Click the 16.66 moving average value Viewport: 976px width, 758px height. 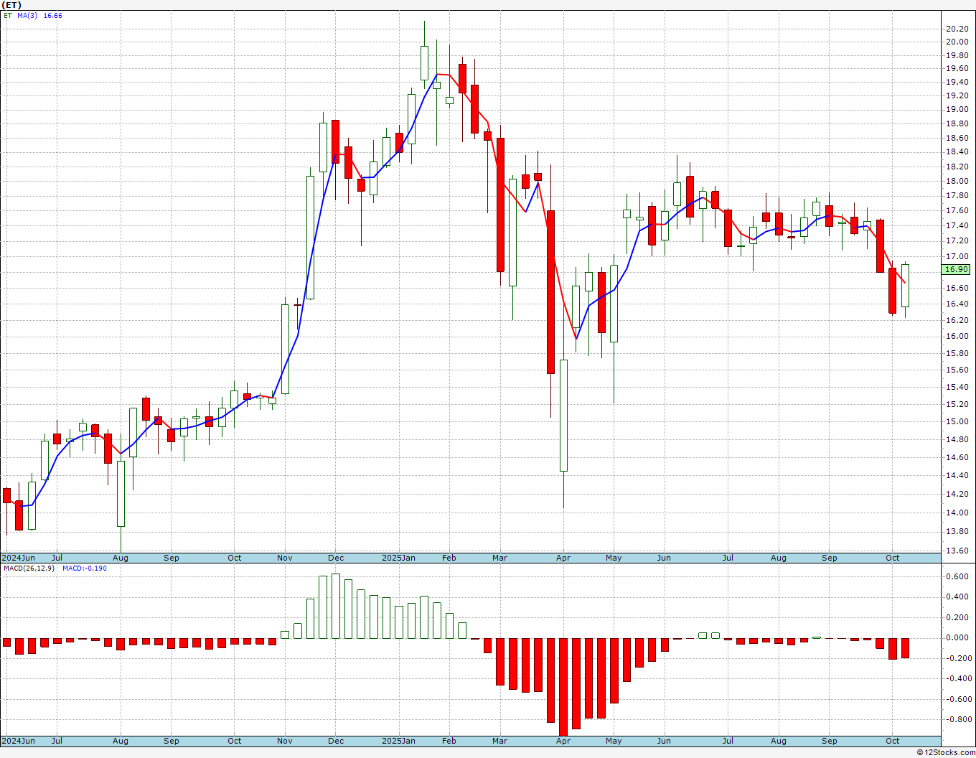click(x=52, y=15)
